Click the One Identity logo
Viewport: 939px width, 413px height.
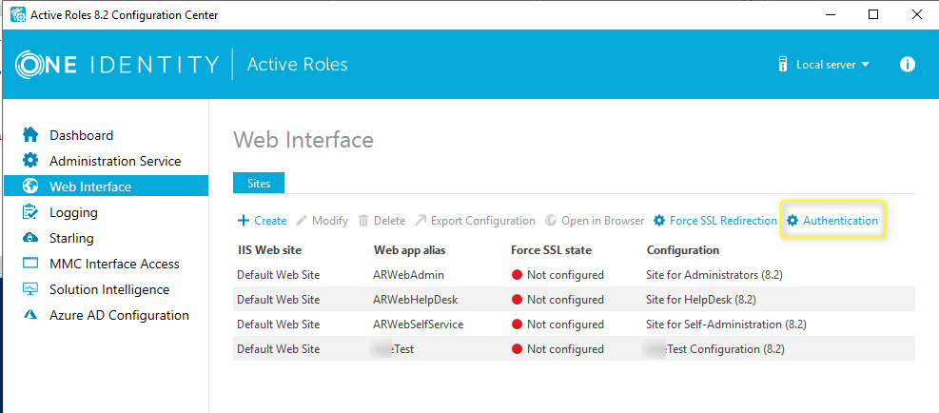click(x=117, y=64)
